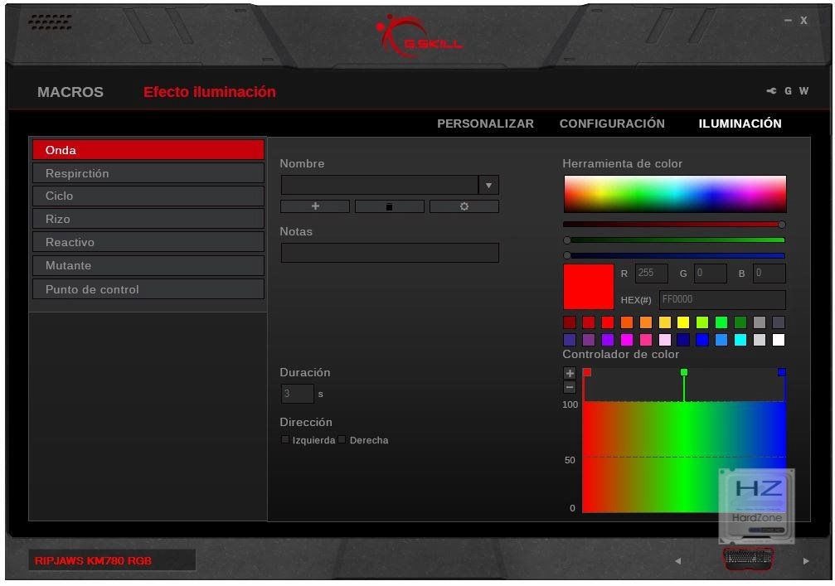Screen dimensions: 835x586
Task: Click the green channel slider
Action: point(674,240)
